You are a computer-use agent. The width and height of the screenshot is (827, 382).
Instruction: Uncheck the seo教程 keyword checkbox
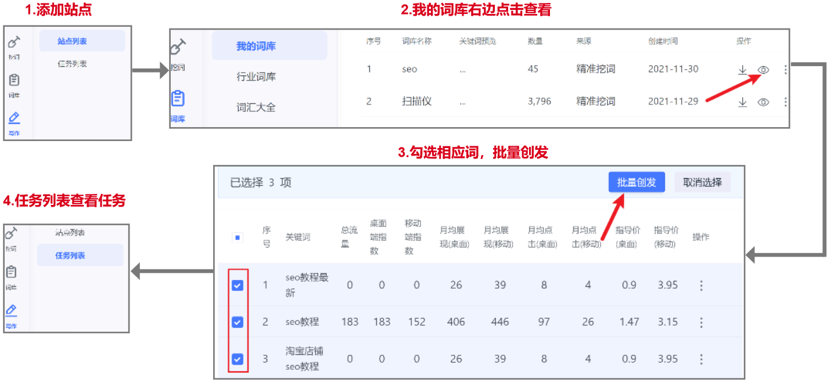pyautogui.click(x=237, y=322)
